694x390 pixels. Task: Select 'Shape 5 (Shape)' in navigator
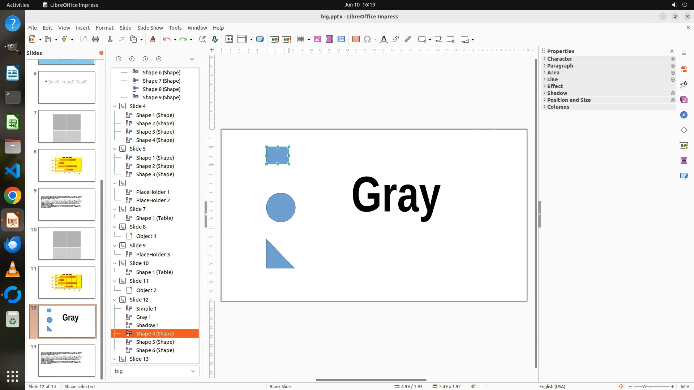(155, 342)
